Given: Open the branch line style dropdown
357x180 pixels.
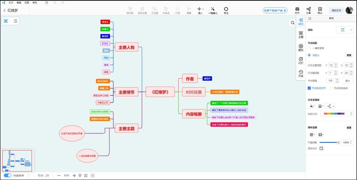Looking at the screenshot, I should click(x=320, y=106).
